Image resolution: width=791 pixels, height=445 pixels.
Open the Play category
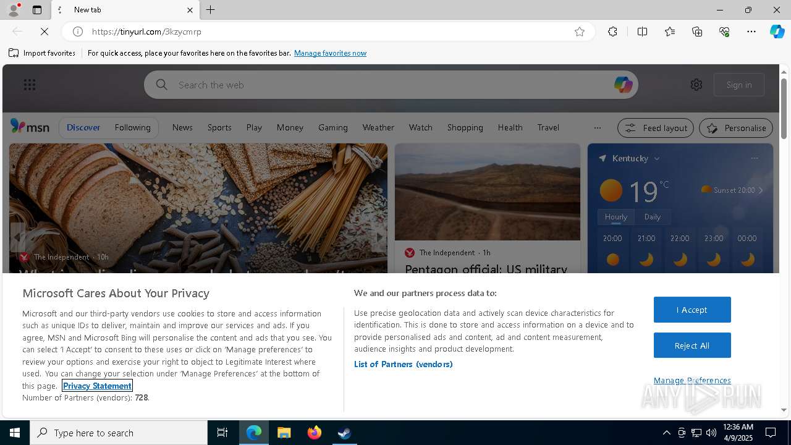click(x=254, y=127)
